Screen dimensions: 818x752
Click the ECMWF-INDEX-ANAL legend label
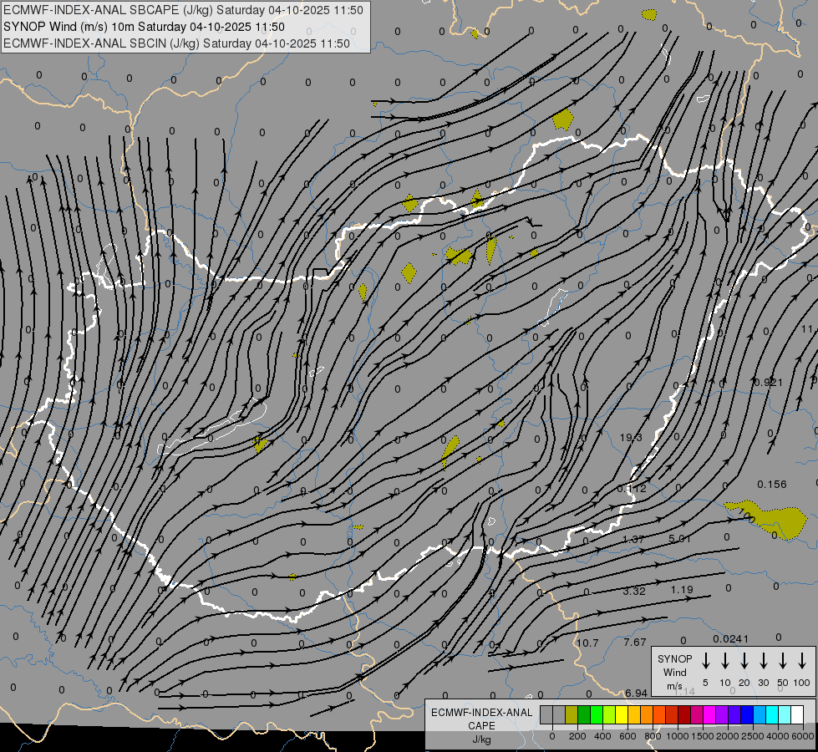pyautogui.click(x=481, y=713)
